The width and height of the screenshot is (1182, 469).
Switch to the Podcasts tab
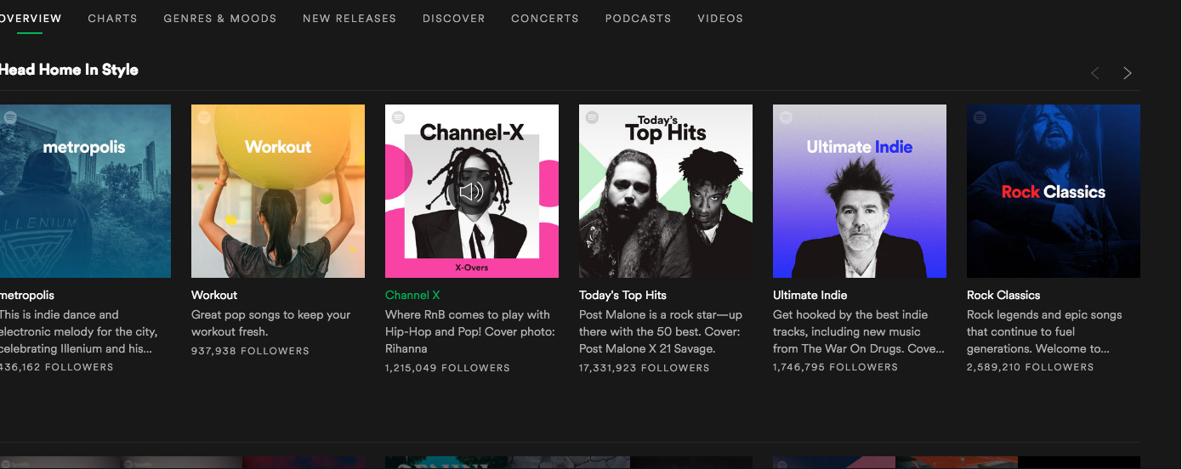pos(638,18)
